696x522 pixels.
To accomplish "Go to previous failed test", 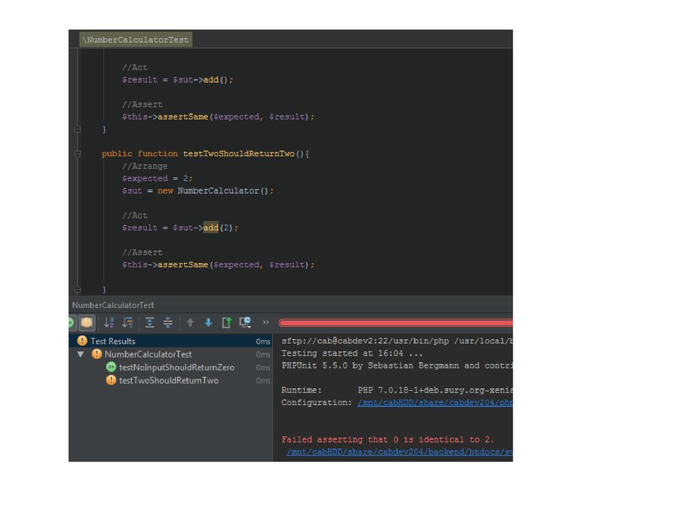I will (190, 323).
